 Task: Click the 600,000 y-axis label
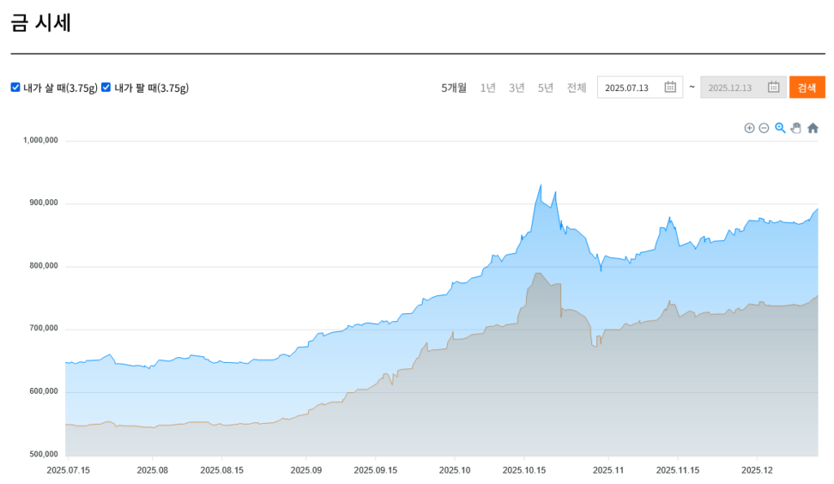pyautogui.click(x=44, y=391)
